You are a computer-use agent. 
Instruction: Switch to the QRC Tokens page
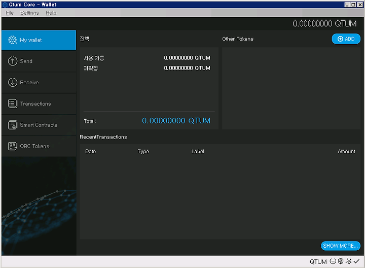tap(39, 146)
